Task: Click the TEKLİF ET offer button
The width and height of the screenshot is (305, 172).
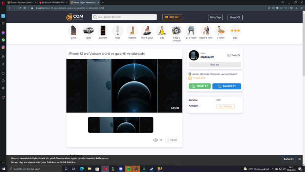Action: coord(200,86)
